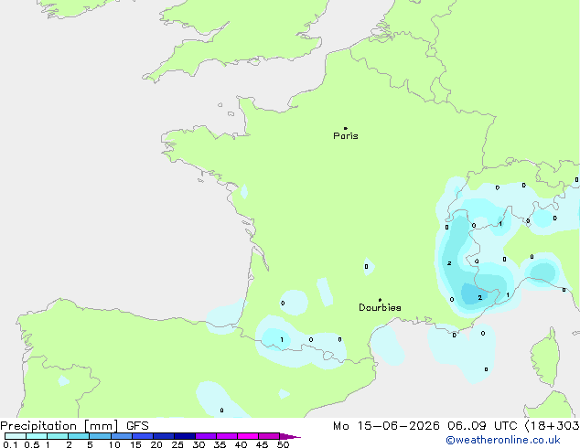Pick the legend swatch between 10 and 15

pyautogui.click(x=122, y=436)
